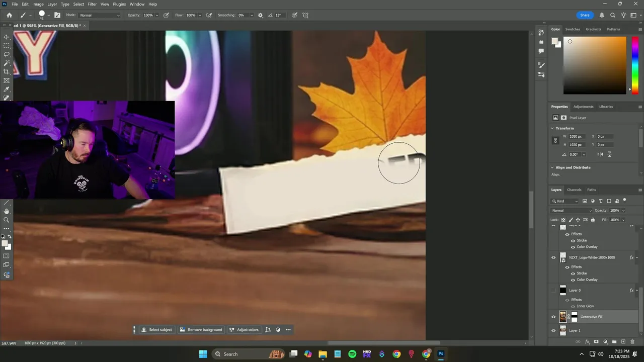Switch to the Swatches tab
Image resolution: width=644 pixels, height=362 pixels.
[x=573, y=29]
